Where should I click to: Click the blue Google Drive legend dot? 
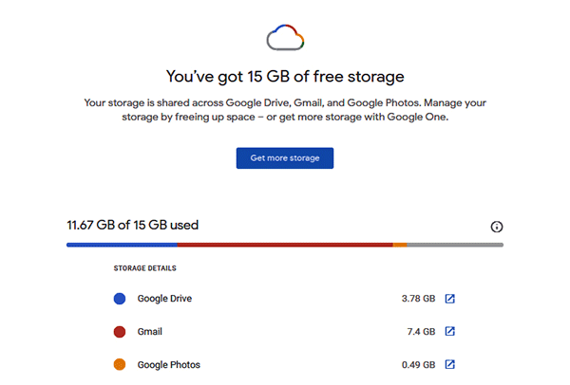[x=120, y=299]
